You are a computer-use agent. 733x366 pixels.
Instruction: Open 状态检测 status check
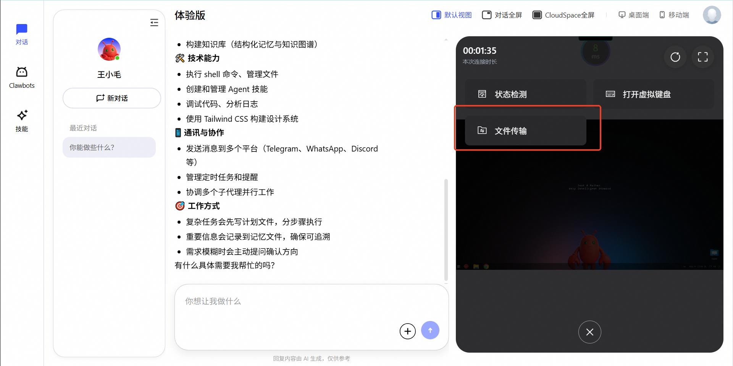[525, 94]
